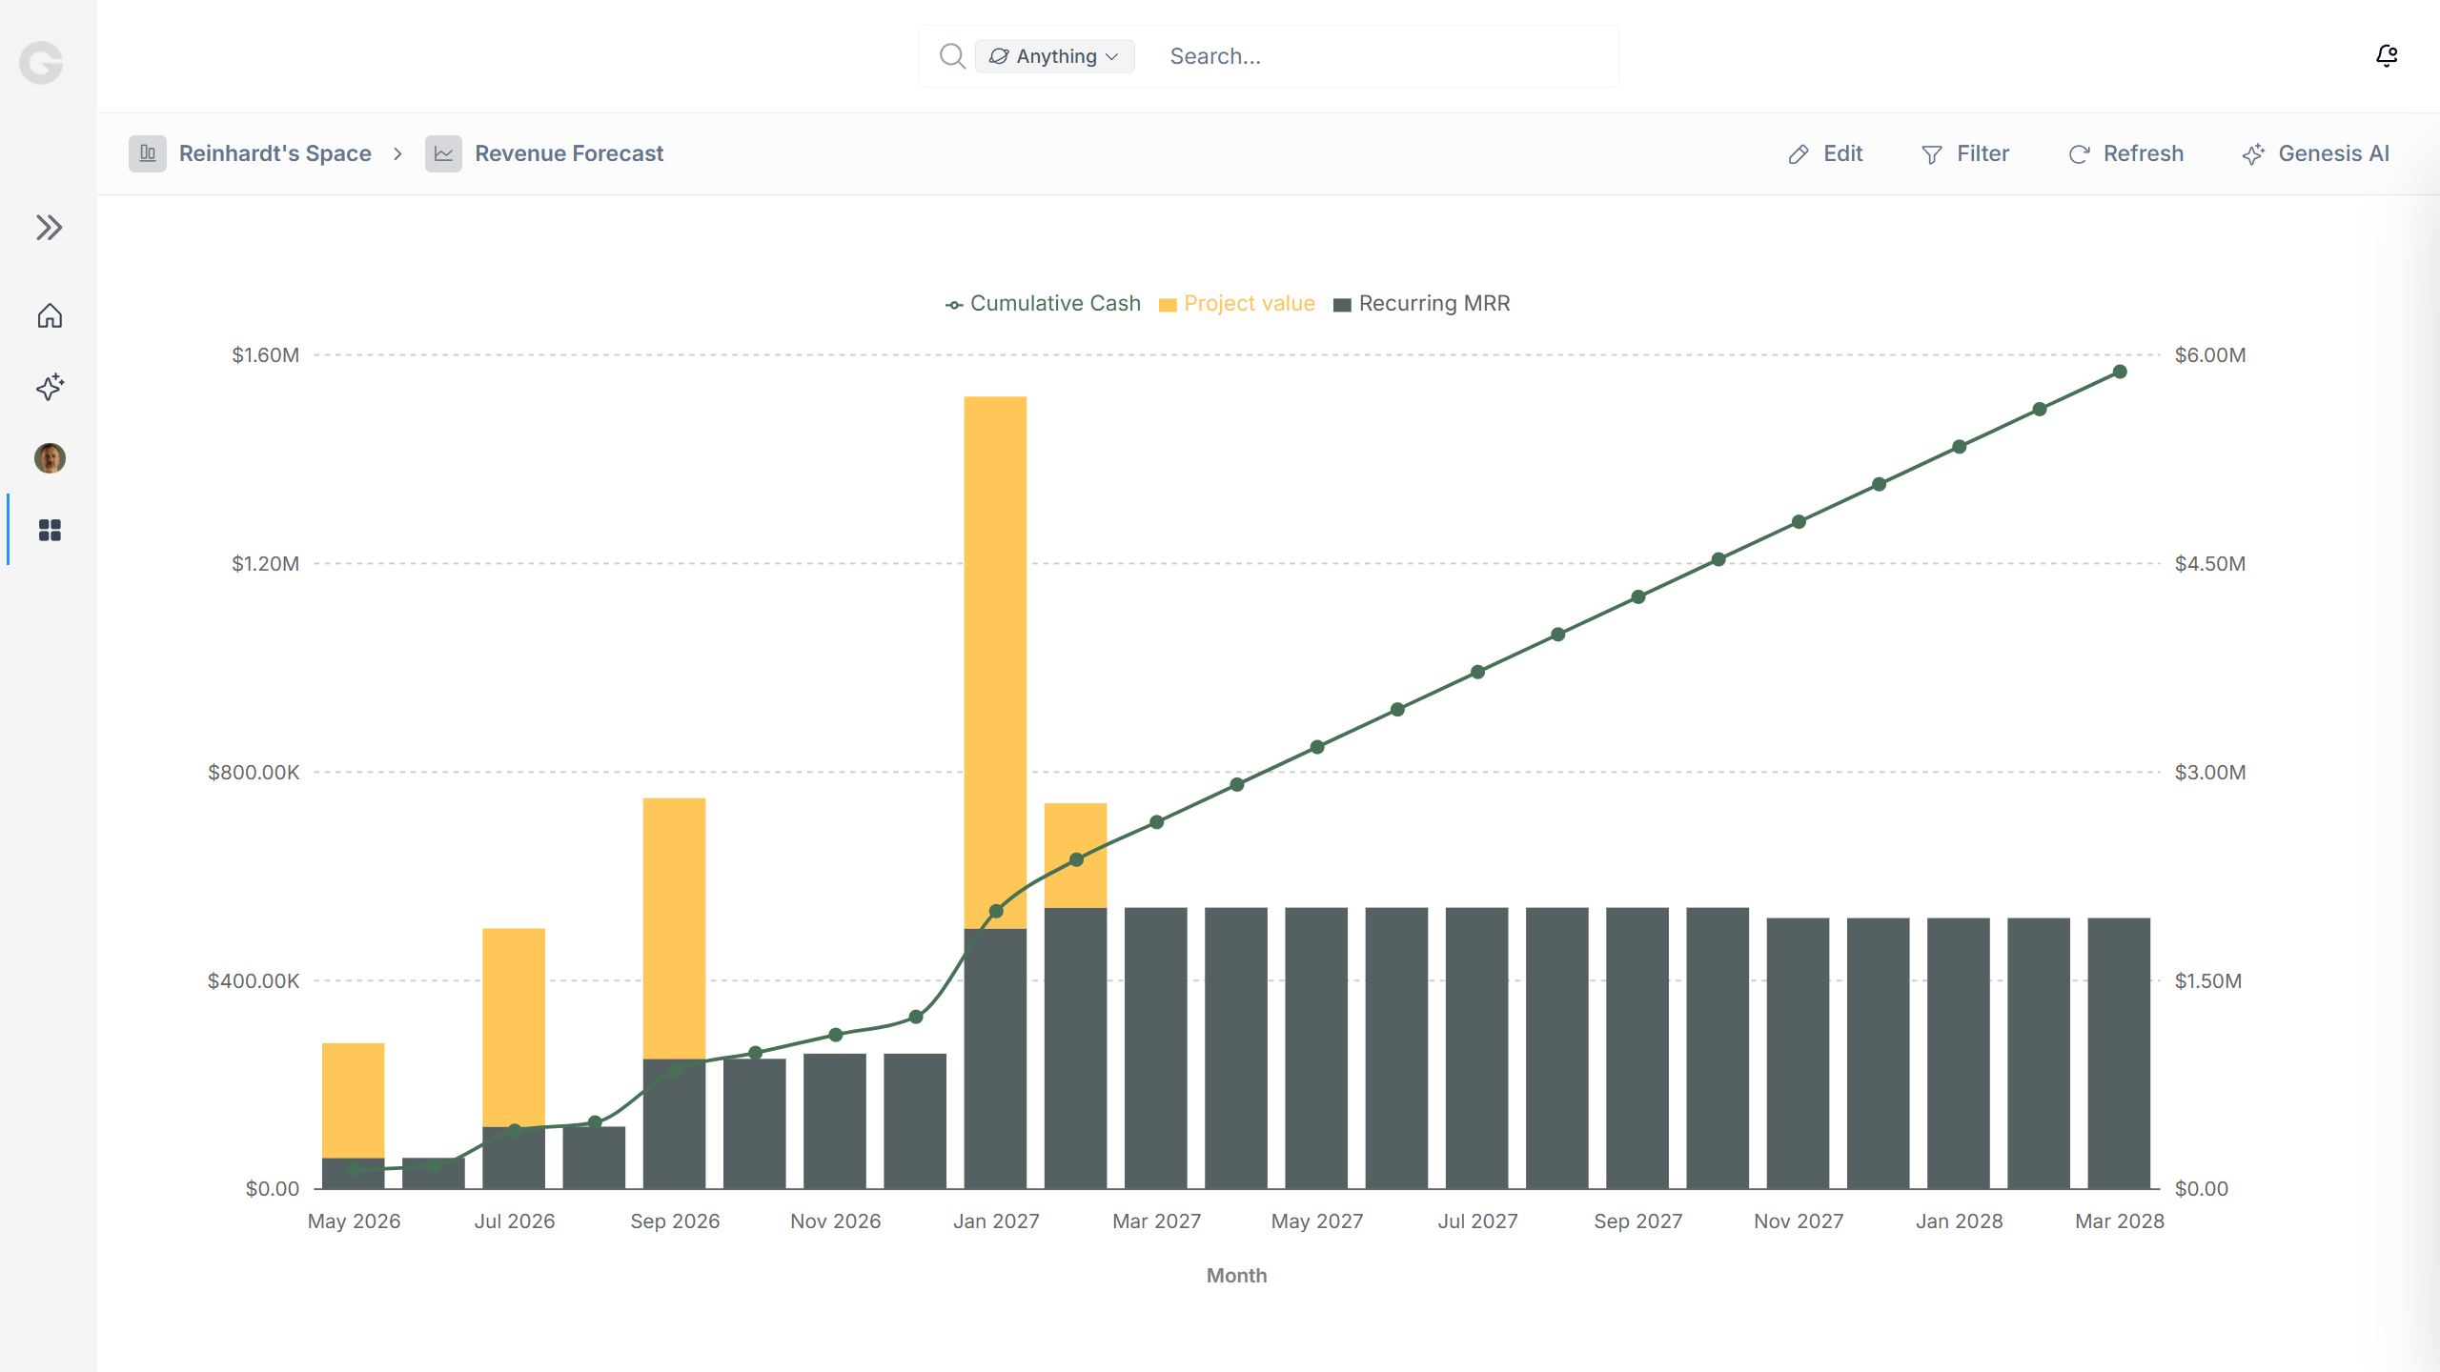Select the Nov 2026 Recurring MRR bar

click(x=835, y=1120)
